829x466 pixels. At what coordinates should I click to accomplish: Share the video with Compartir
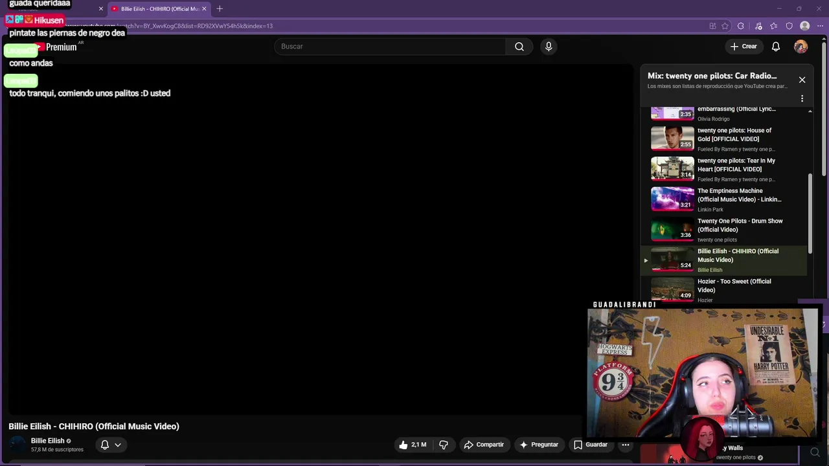point(484,445)
